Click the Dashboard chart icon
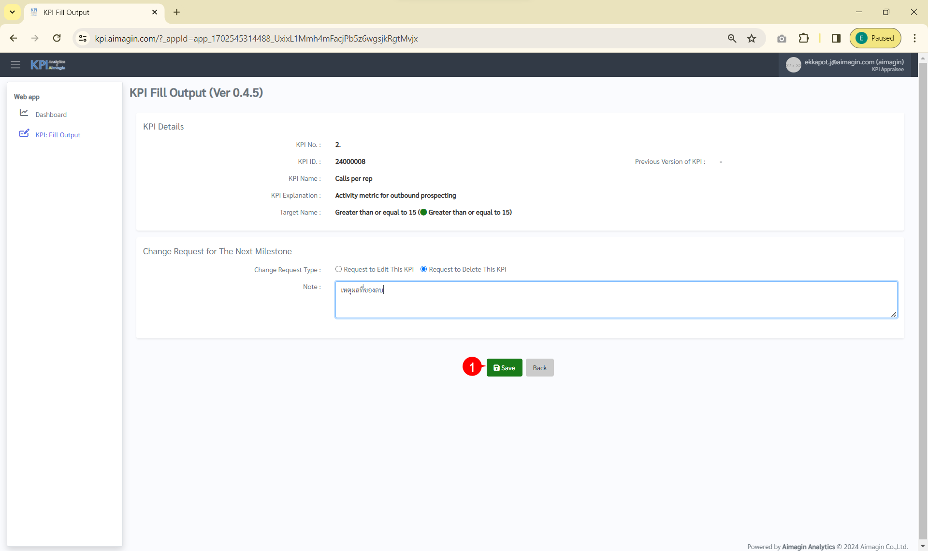 [24, 113]
